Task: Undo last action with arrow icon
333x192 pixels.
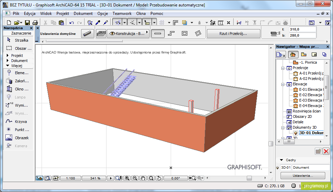Action: (72, 23)
